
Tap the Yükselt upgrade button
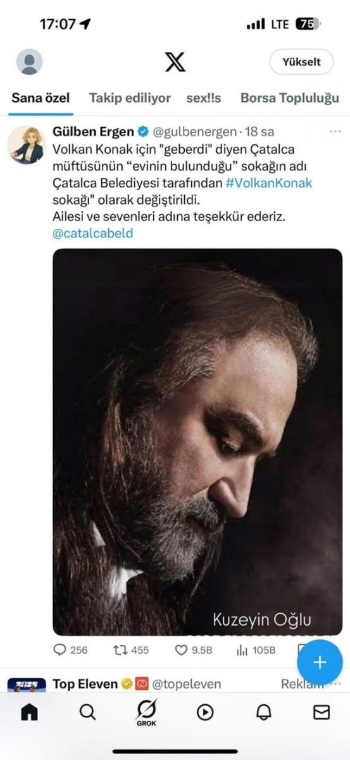(301, 62)
